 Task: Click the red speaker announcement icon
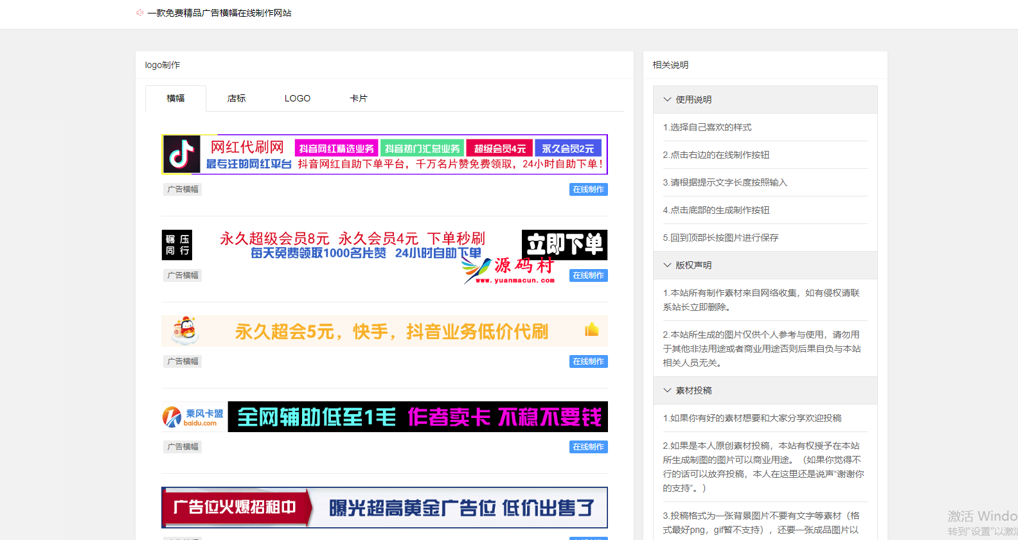click(x=139, y=13)
